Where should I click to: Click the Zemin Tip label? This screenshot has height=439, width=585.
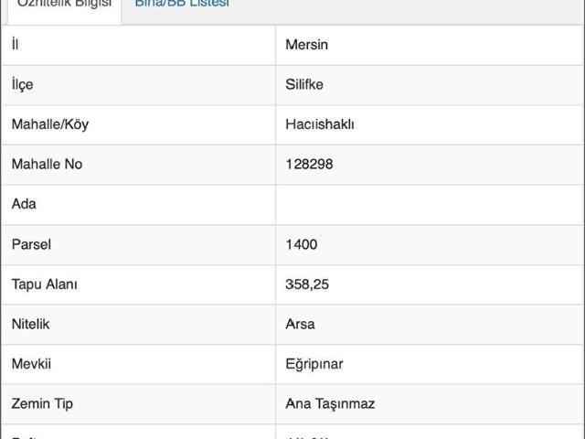tap(42, 403)
